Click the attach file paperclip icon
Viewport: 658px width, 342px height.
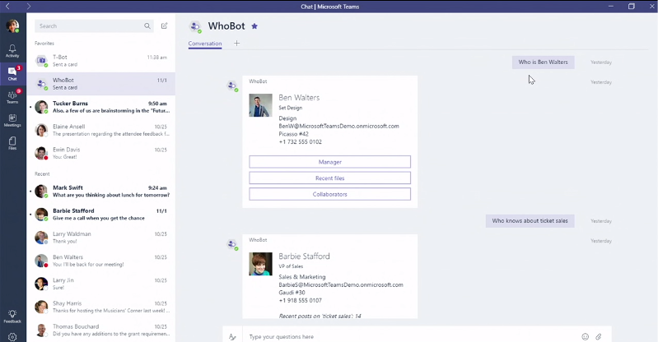[x=599, y=336]
